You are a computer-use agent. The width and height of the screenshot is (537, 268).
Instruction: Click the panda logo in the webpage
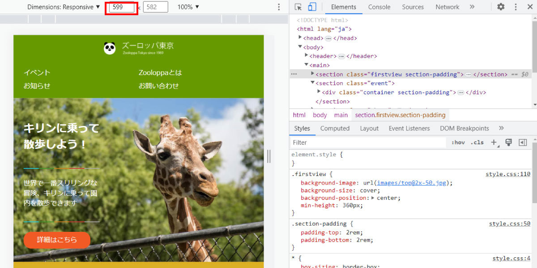(110, 48)
